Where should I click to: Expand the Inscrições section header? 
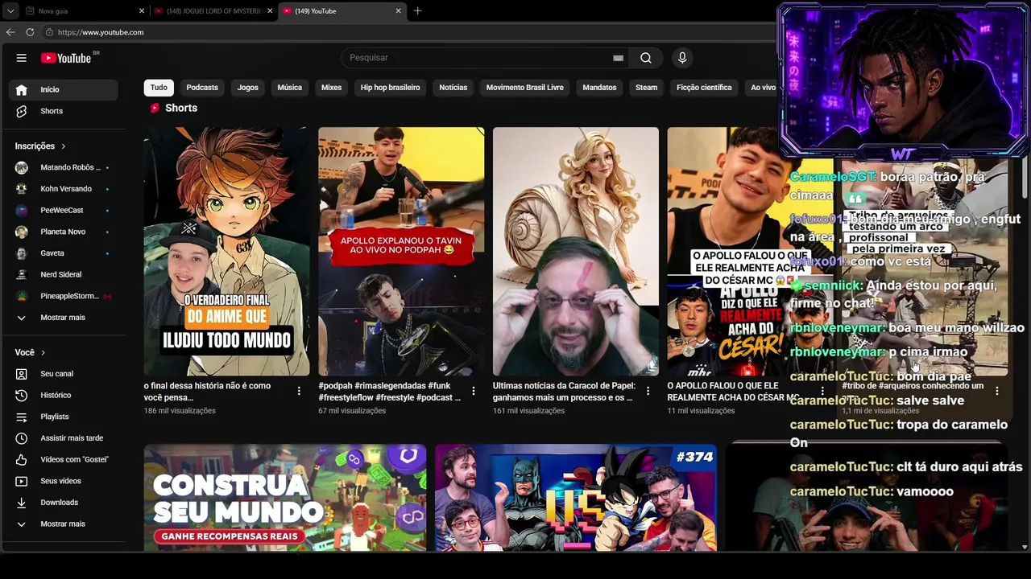click(x=40, y=146)
